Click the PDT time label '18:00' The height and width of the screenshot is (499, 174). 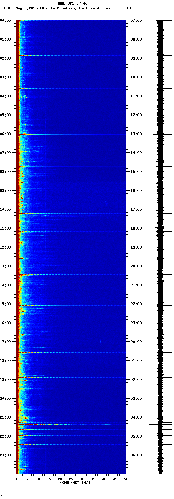pyautogui.click(x=5, y=361)
